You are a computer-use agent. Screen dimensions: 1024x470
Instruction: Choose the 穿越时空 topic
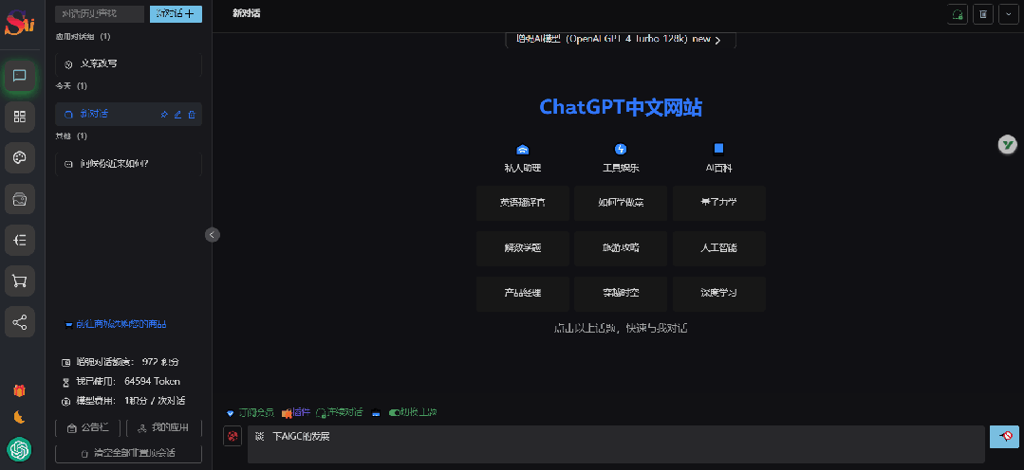(x=621, y=294)
